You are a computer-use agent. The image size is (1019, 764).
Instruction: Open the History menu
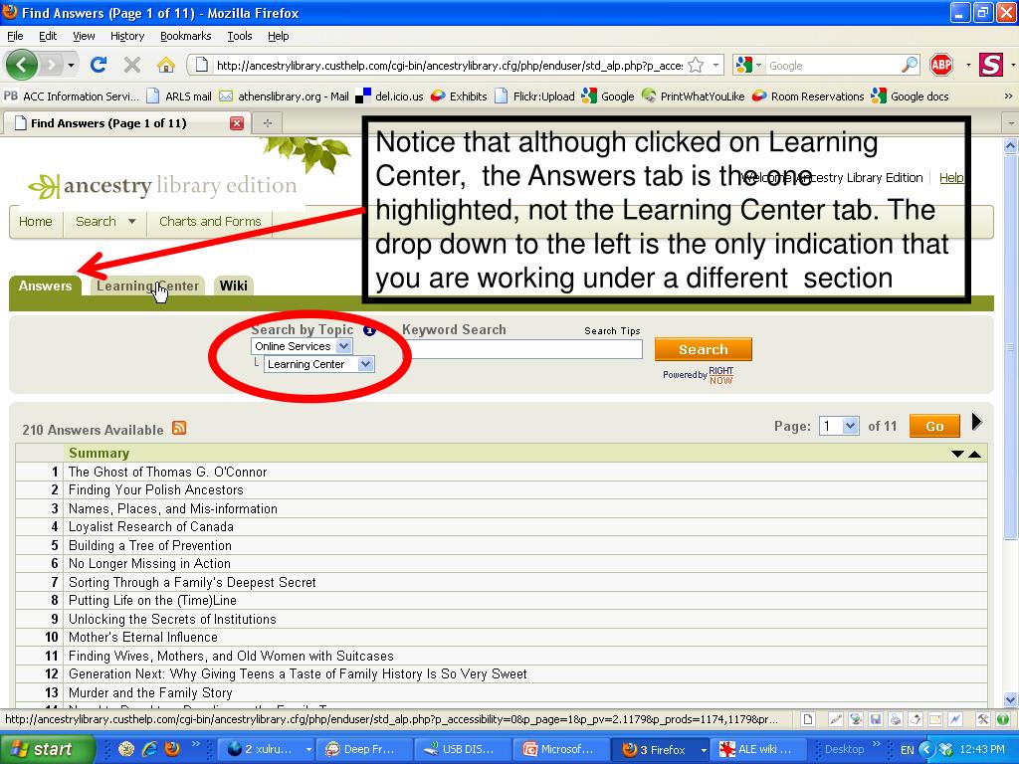pyautogui.click(x=127, y=36)
